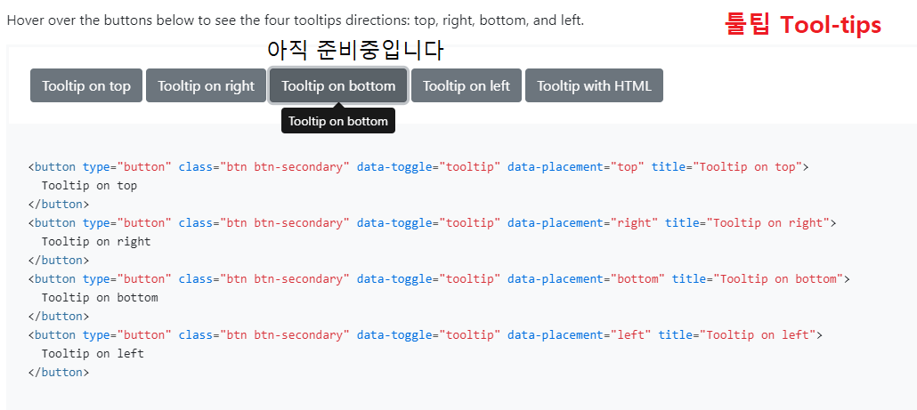917x410 pixels.
Task: Click title="Tooltip on top" in the code
Action: coord(727,167)
